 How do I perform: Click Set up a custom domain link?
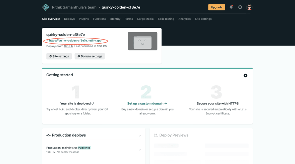147,103
